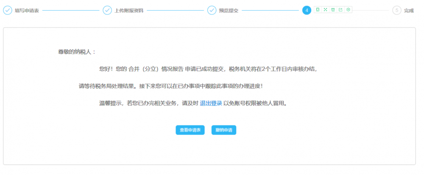Click the phone/page icon in the green toolbar

click(x=318, y=10)
